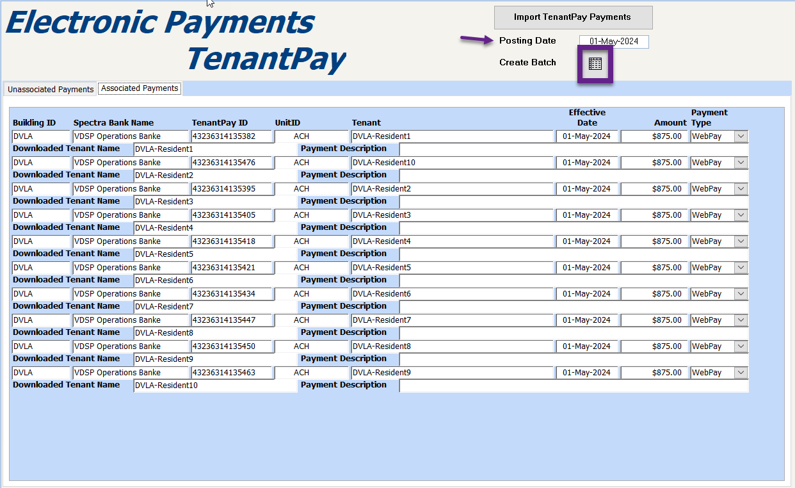The width and height of the screenshot is (795, 488).
Task: Click the Spectra Bank Name header
Action: click(113, 123)
